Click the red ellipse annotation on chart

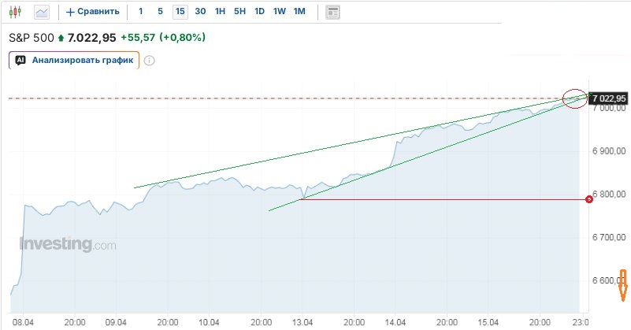tap(576, 98)
